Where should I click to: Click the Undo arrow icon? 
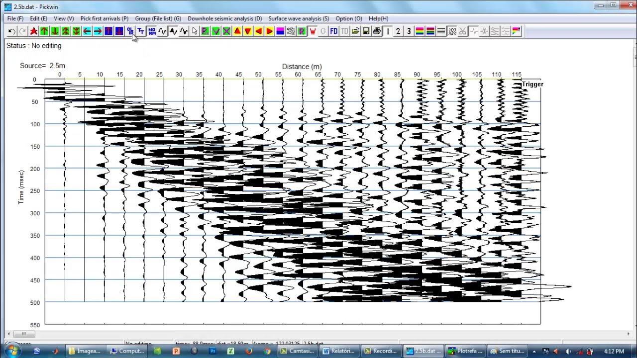click(12, 31)
